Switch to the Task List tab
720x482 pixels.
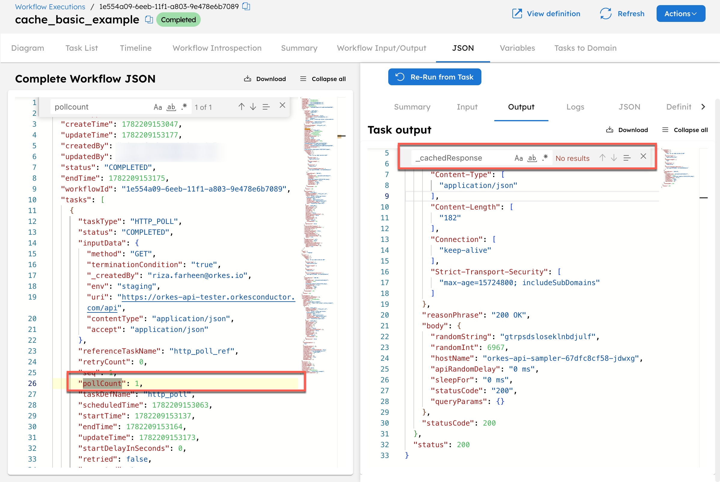pos(81,48)
